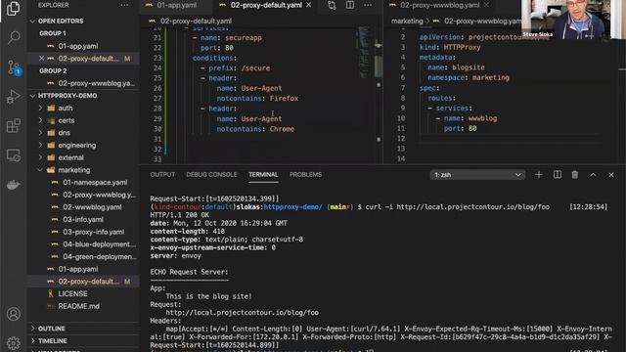The width and height of the screenshot is (626, 352).
Task: Open the terminal selector dropdown 1: zsh
Action: (x=477, y=175)
